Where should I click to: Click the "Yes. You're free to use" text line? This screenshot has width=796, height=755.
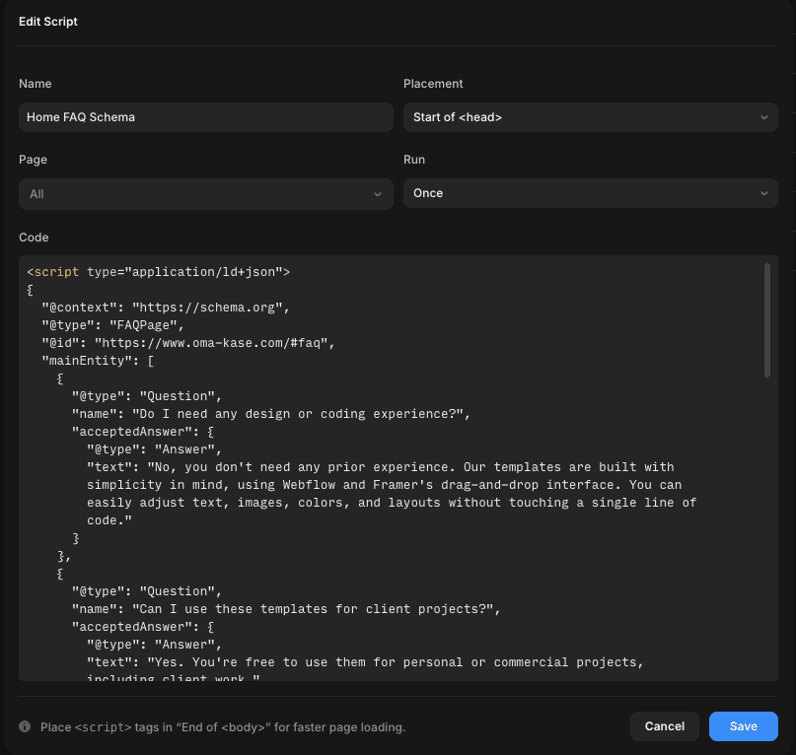coord(365,662)
